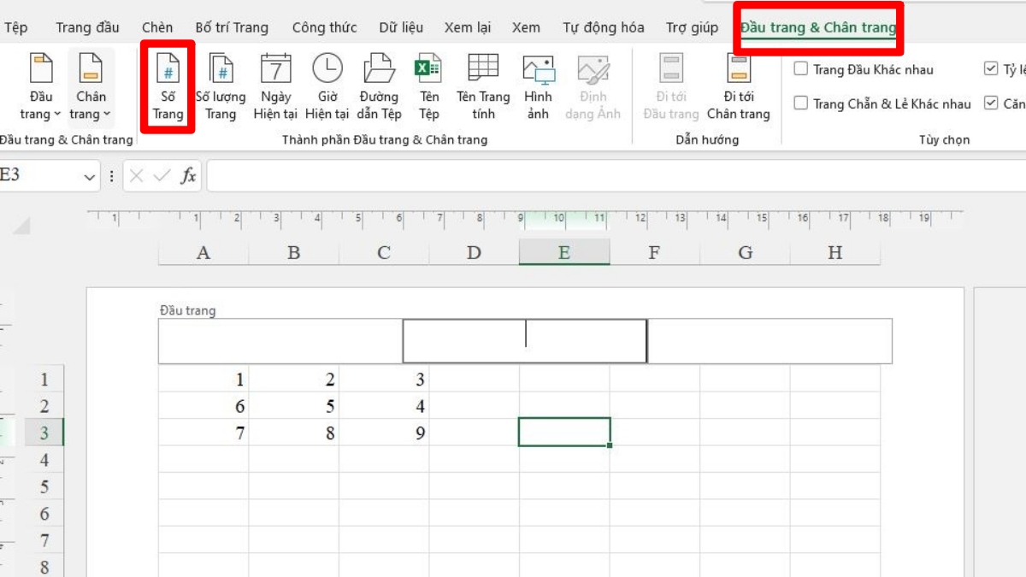Click the right header section box
Image resolution: width=1026 pixels, height=577 pixels.
pyautogui.click(x=769, y=341)
